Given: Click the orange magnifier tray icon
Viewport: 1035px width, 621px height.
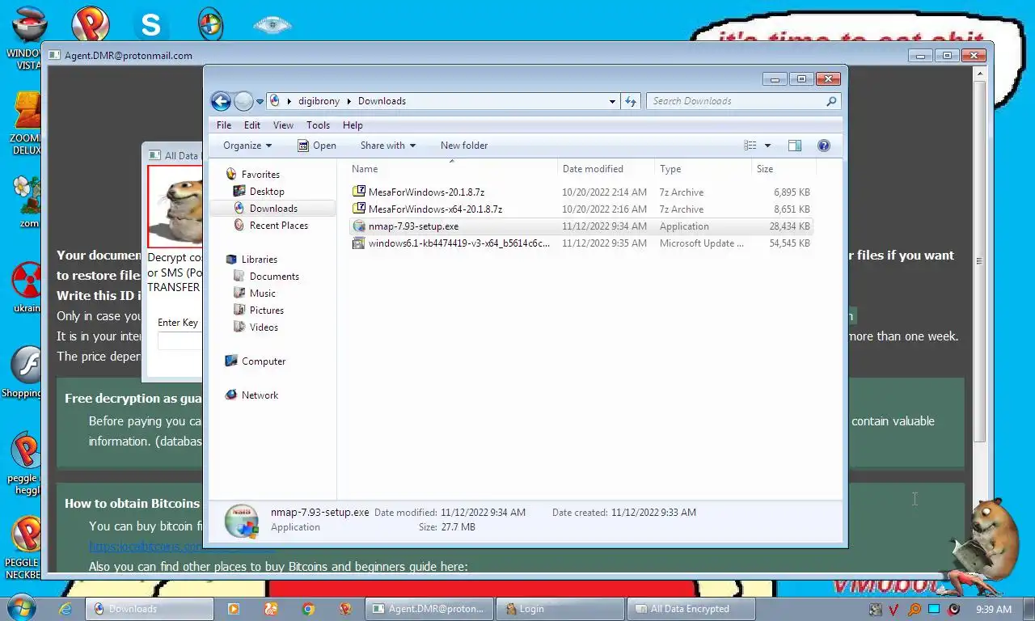Looking at the screenshot, I should pos(914,610).
